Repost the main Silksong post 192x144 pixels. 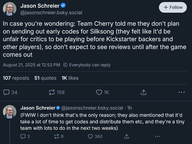(52, 92)
